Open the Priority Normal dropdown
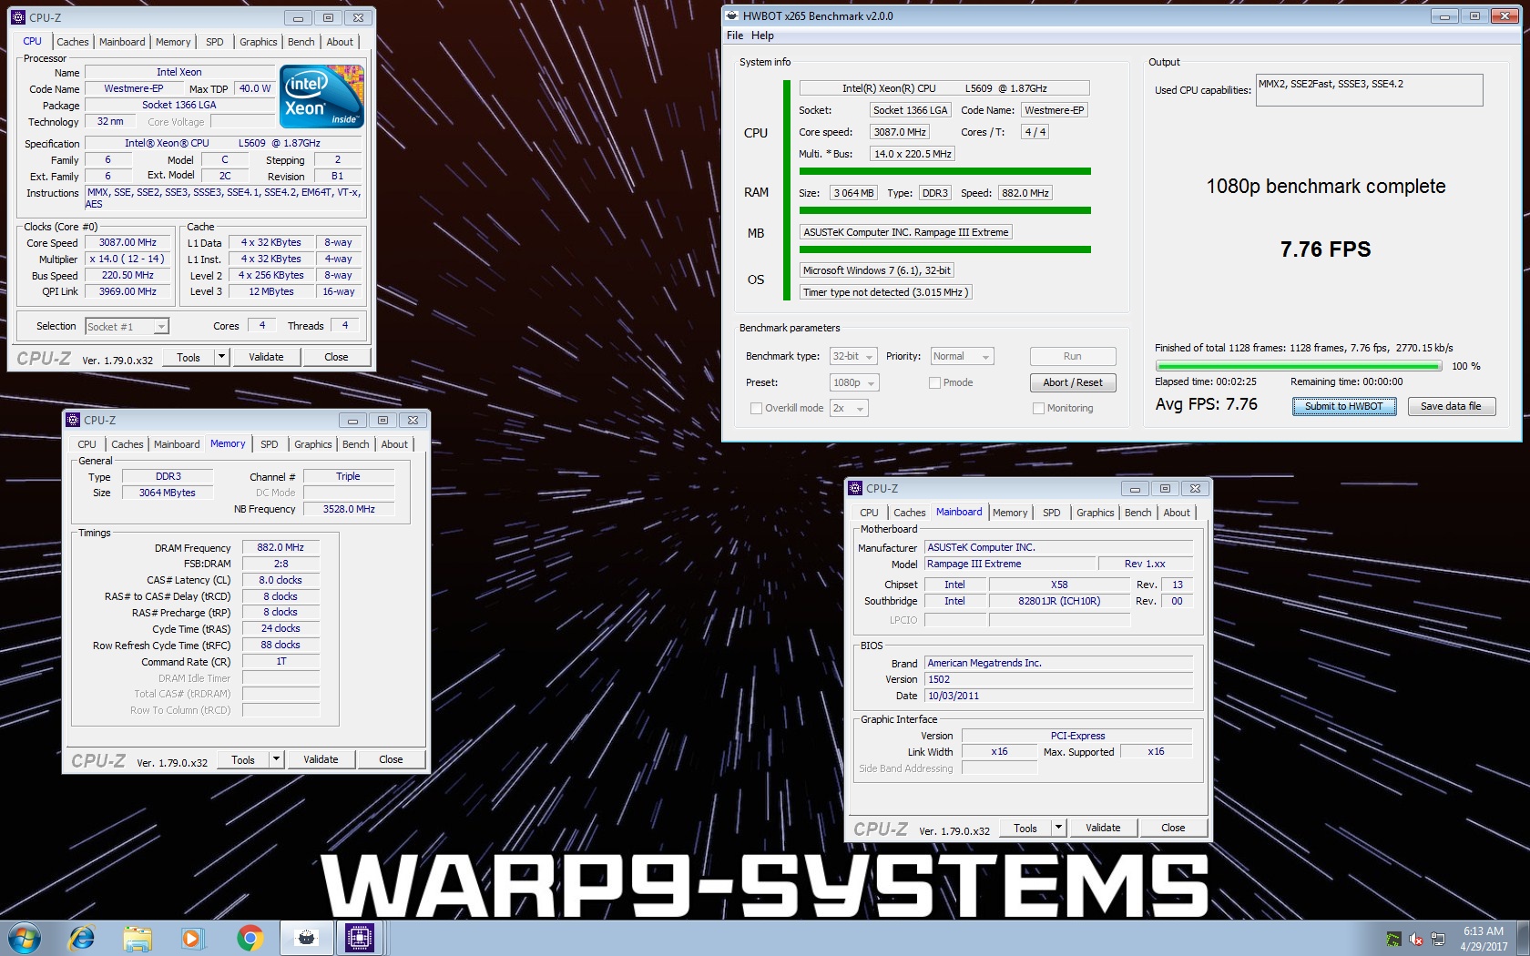The width and height of the screenshot is (1530, 956). pos(962,357)
